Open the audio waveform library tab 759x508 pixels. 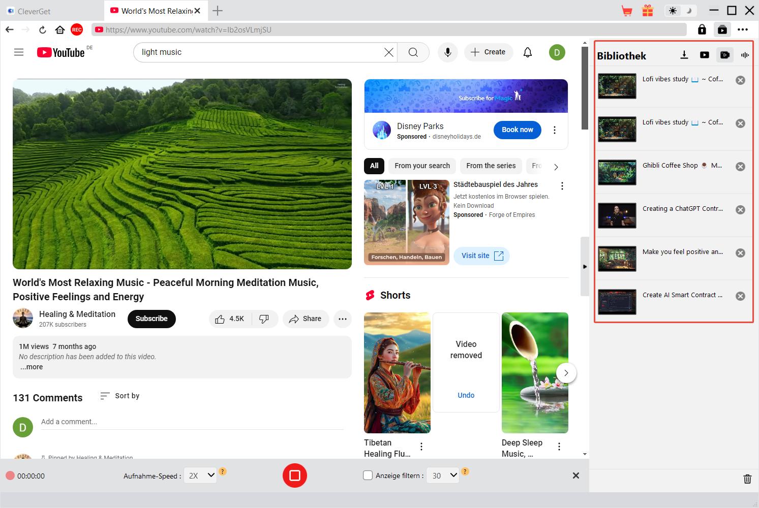[x=745, y=55]
